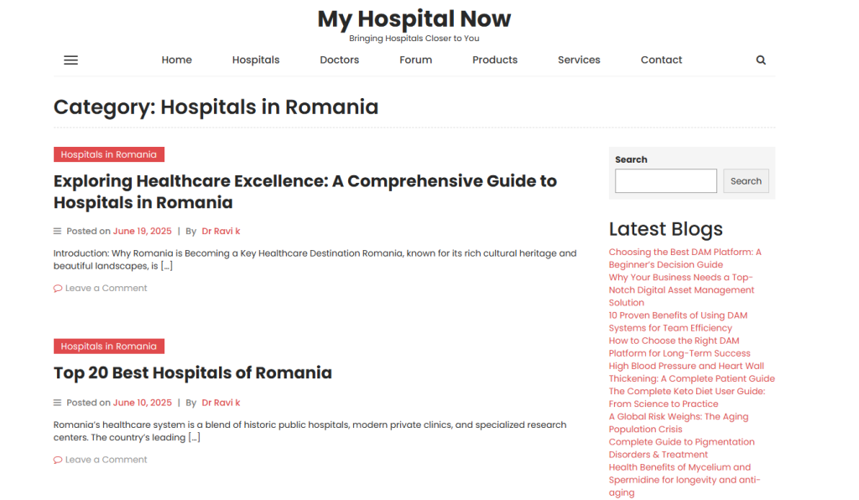Screen dimensions: 859x500
Task: Click the Latest Blogs heading
Action: [665, 229]
